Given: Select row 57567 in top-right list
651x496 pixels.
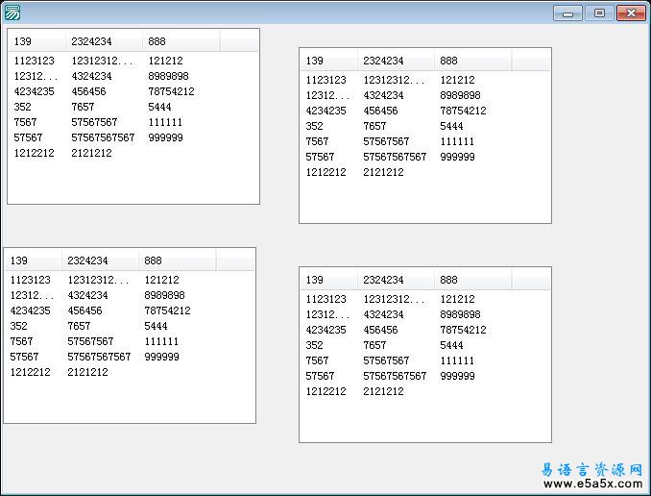Looking at the screenshot, I should coord(320,157).
